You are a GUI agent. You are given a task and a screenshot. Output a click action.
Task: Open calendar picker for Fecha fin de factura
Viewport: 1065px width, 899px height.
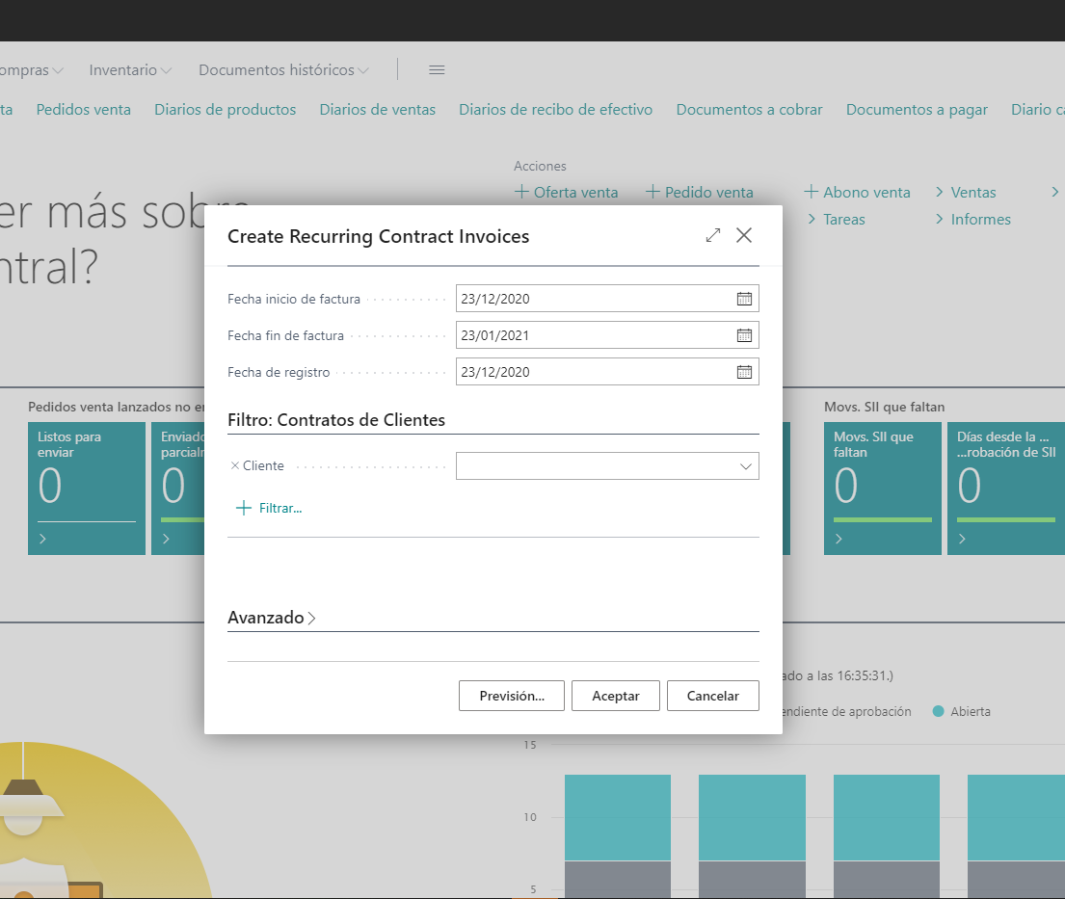[744, 335]
